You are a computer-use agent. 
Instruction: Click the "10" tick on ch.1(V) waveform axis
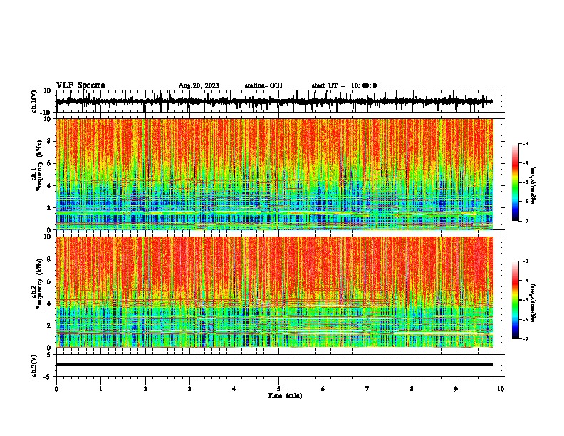pyautogui.click(x=48, y=90)
